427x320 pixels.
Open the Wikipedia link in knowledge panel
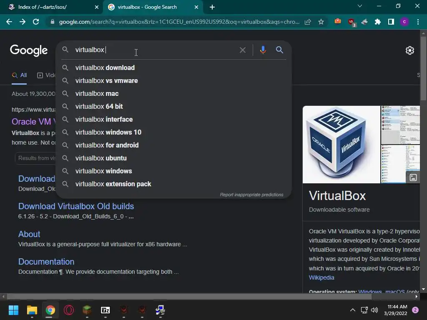pyautogui.click(x=322, y=277)
